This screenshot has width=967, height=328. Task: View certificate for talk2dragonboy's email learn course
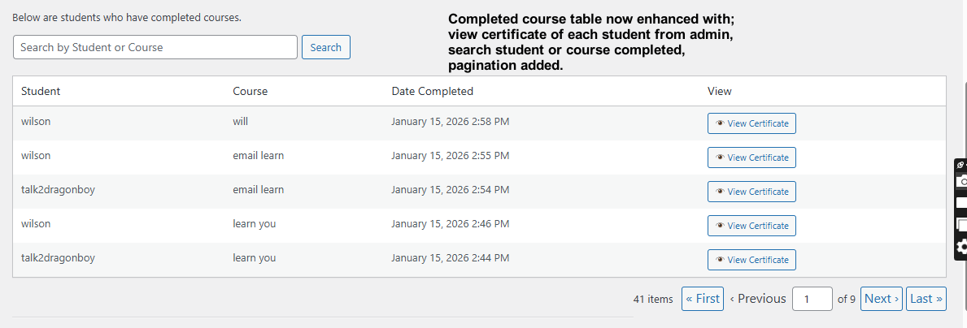751,192
